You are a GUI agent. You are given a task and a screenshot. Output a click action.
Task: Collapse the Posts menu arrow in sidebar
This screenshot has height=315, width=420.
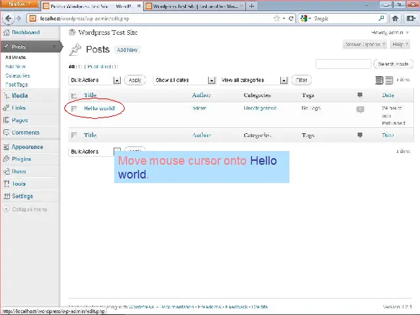pos(54,47)
